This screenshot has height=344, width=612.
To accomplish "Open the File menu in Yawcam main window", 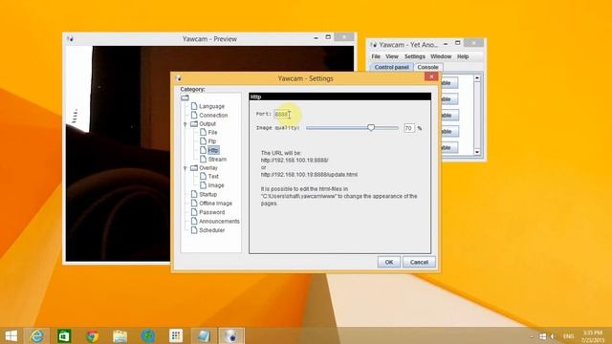I will (x=376, y=56).
